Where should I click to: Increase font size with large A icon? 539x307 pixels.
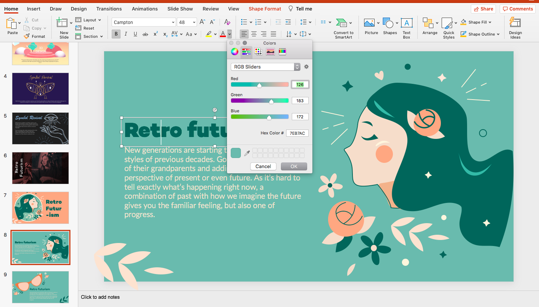coord(202,22)
